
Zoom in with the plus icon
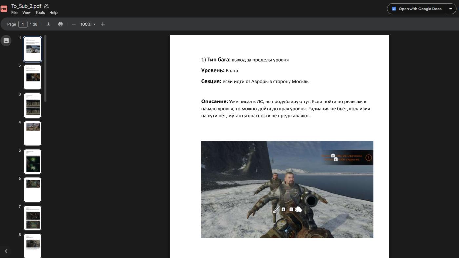point(103,24)
